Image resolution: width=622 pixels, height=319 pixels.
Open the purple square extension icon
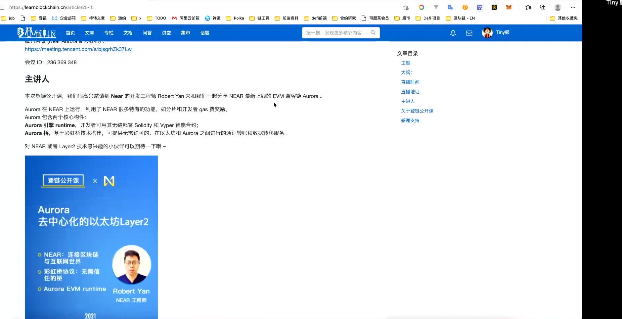(480, 7)
